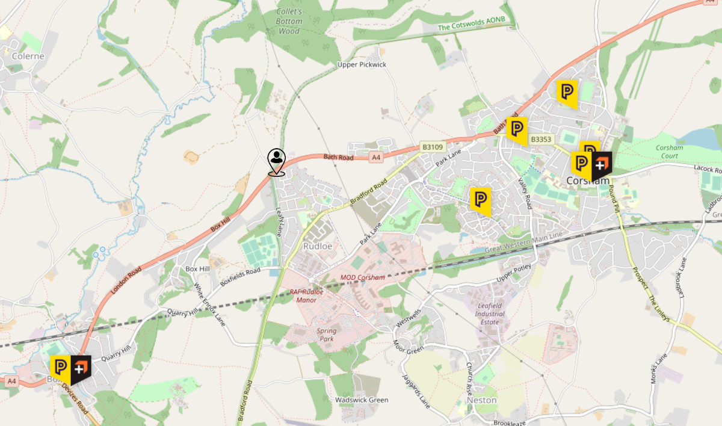Click the parking marker beside the B3353 shield
This screenshot has width=722, height=426.
point(516,131)
